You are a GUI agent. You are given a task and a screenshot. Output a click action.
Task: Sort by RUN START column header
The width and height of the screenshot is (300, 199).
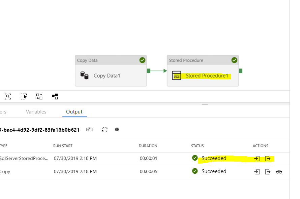(63, 146)
